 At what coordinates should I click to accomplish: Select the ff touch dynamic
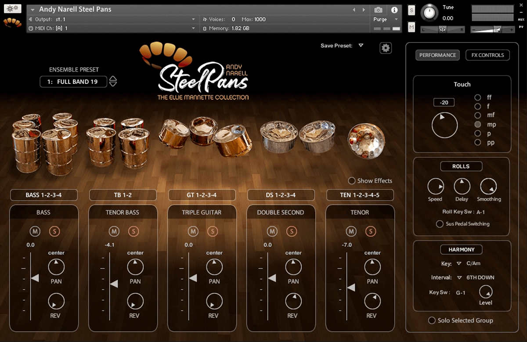click(x=478, y=97)
